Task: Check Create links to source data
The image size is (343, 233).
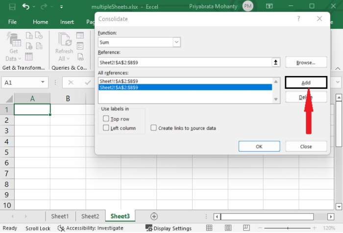Action: [154, 128]
